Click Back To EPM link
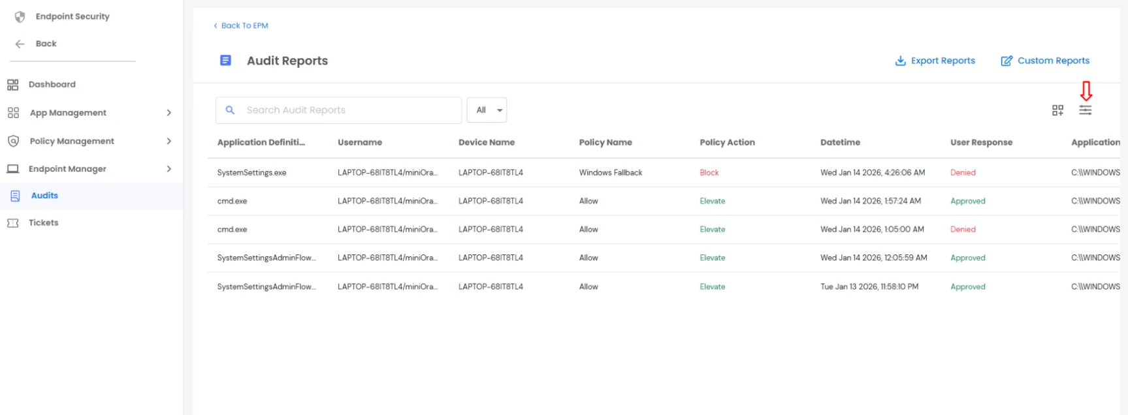The width and height of the screenshot is (1128, 415). [x=241, y=25]
